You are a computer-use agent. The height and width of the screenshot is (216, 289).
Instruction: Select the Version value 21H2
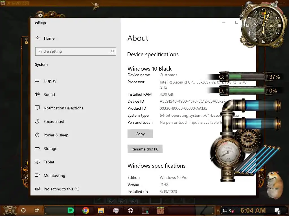click(x=164, y=184)
